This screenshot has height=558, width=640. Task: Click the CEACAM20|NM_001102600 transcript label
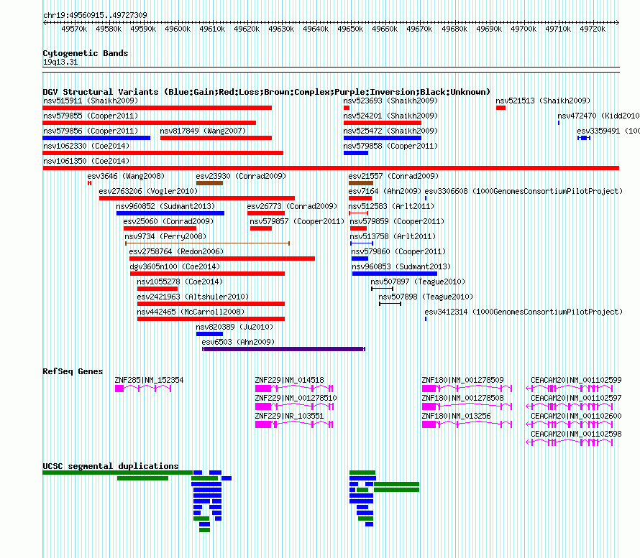576,416
